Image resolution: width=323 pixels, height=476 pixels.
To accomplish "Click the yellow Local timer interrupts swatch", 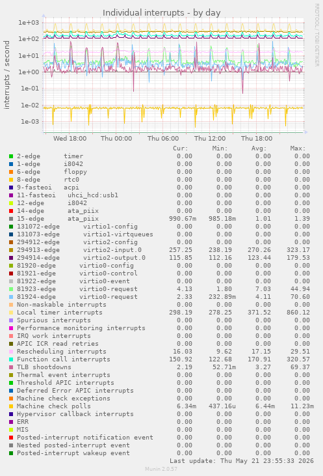I will (11, 313).
